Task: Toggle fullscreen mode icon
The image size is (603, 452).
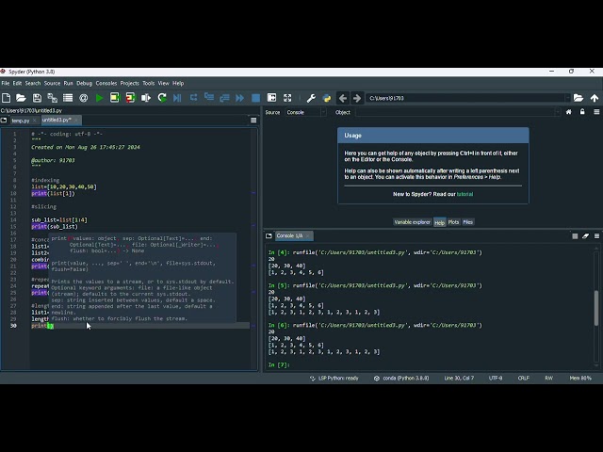Action: (287, 98)
